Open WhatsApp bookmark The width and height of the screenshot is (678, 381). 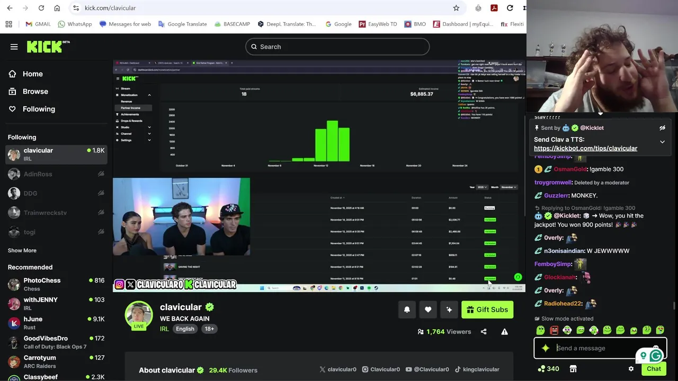[x=75, y=24]
